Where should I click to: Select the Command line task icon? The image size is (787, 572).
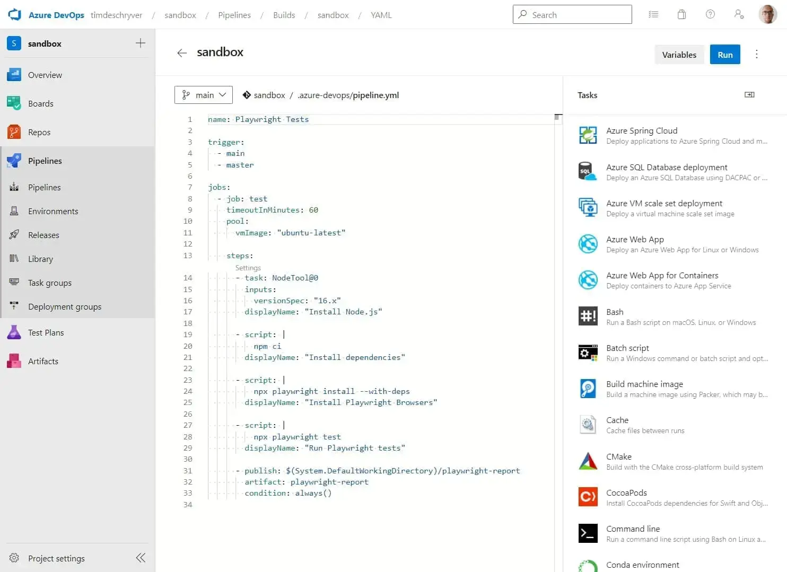click(x=588, y=533)
